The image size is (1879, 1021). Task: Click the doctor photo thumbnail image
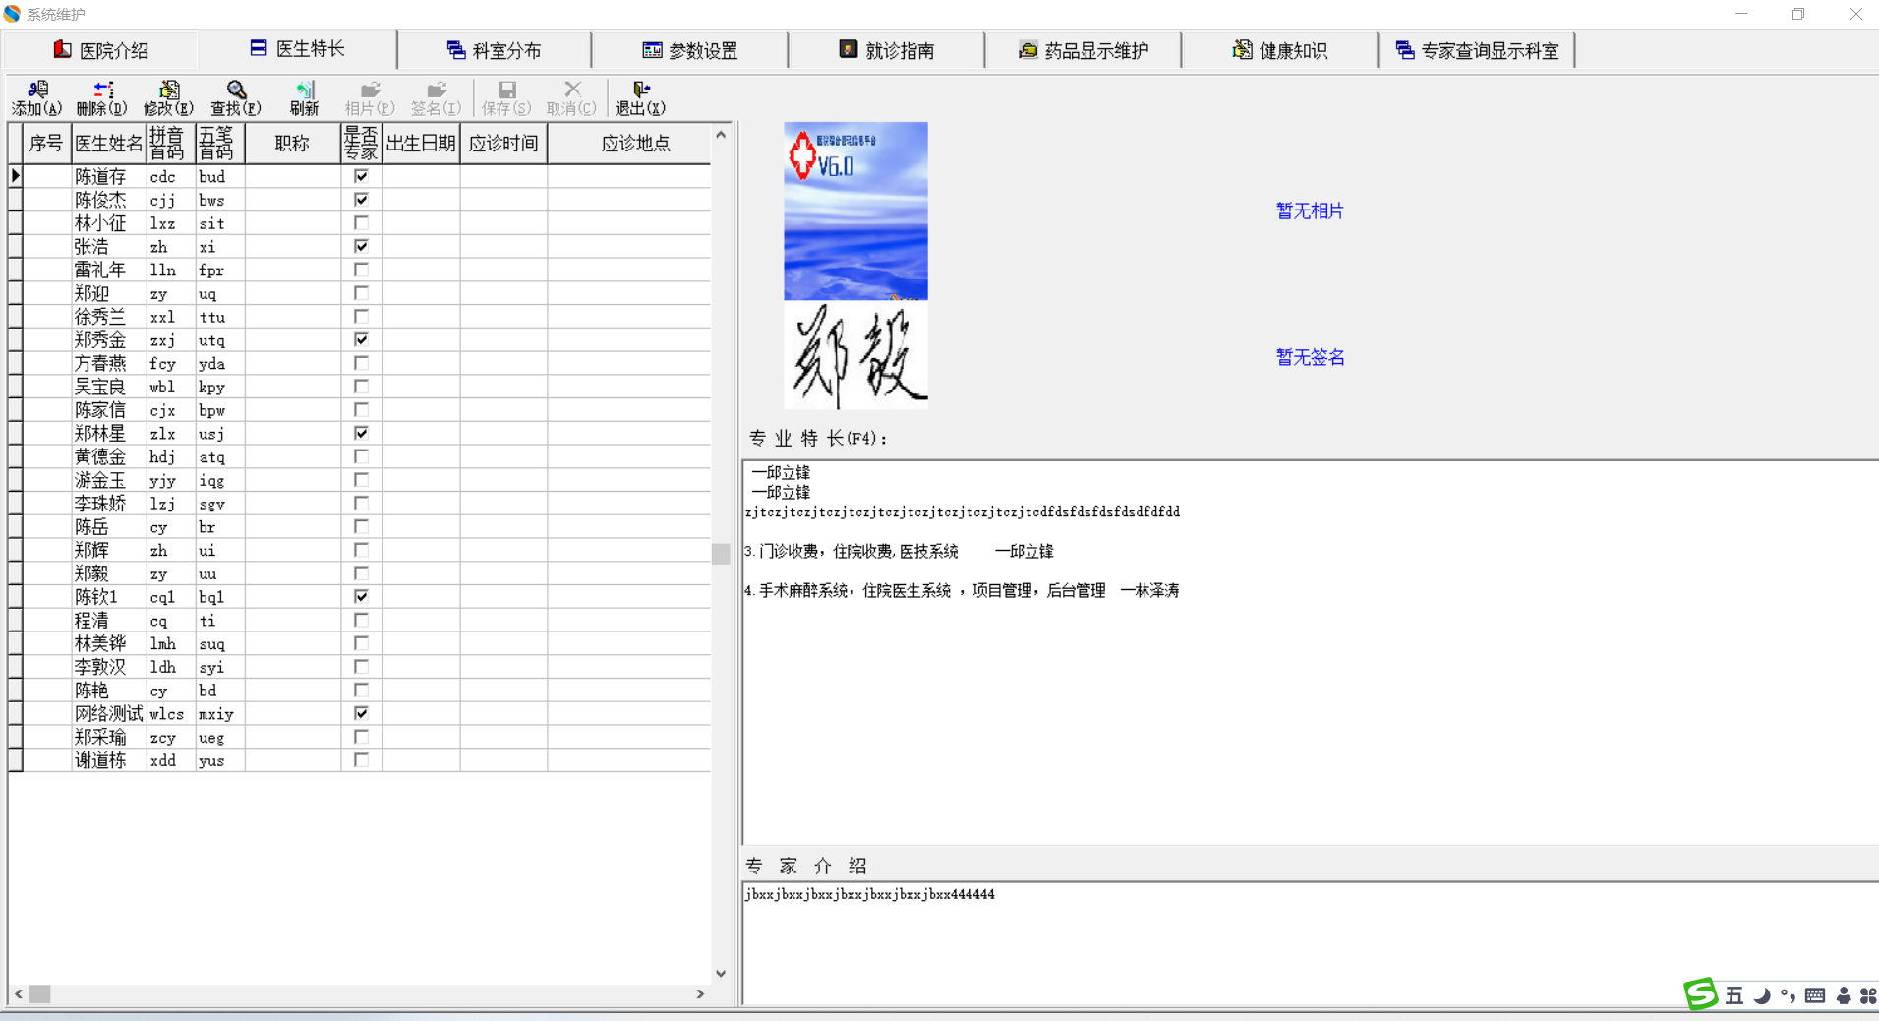coord(855,210)
